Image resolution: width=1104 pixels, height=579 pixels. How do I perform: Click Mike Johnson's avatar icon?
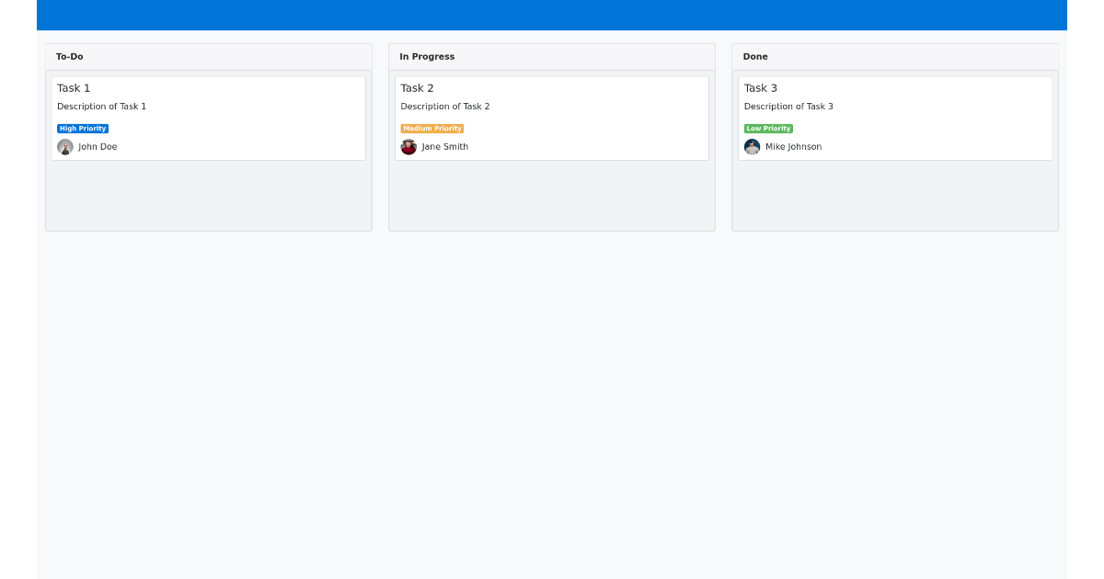[752, 146]
